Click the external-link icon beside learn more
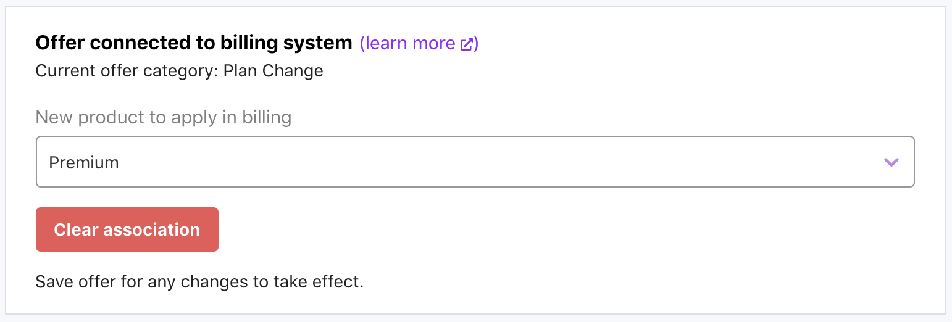 pos(467,44)
